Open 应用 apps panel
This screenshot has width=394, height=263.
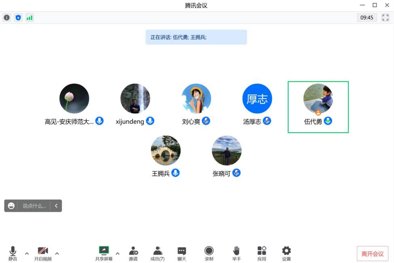(262, 251)
